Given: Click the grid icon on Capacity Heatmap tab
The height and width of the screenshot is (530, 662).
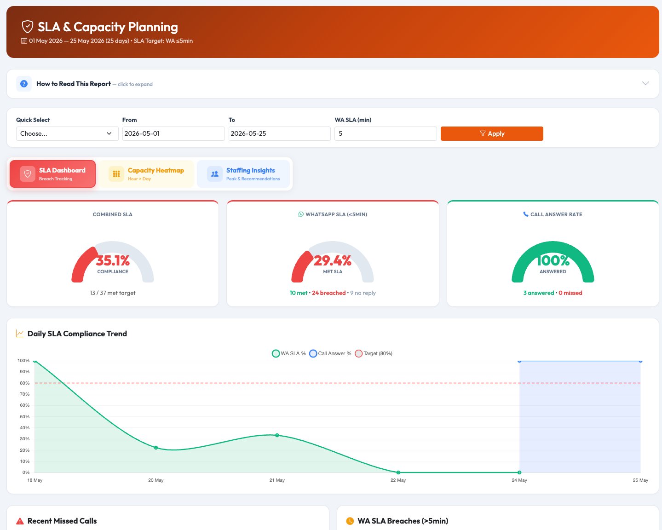Looking at the screenshot, I should [116, 174].
